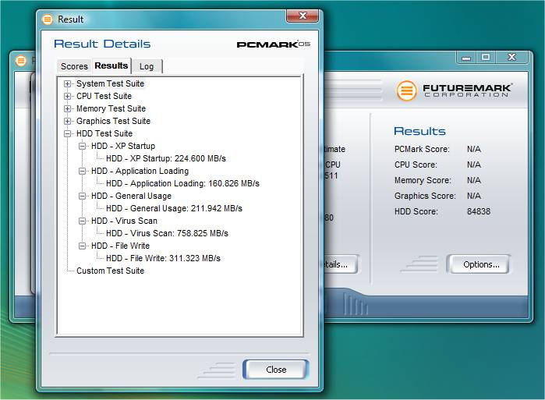Select the Results tab

pyautogui.click(x=111, y=65)
